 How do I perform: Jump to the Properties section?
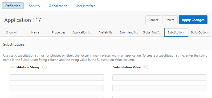[59, 32]
